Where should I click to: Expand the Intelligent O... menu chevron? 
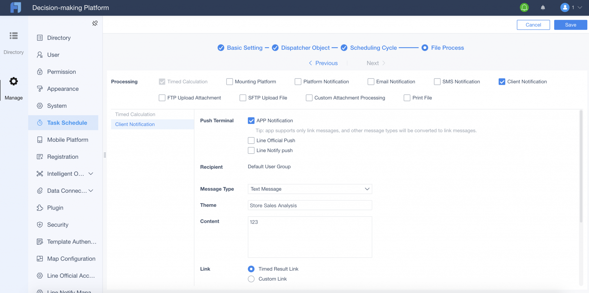pos(91,174)
